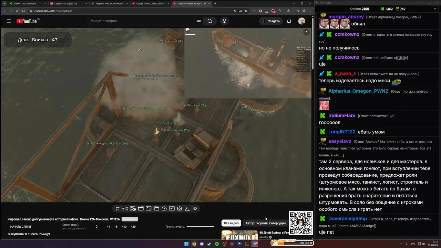Add +1 minute to split
This screenshot has height=248, width=441.
pyautogui.click(x=108, y=227)
